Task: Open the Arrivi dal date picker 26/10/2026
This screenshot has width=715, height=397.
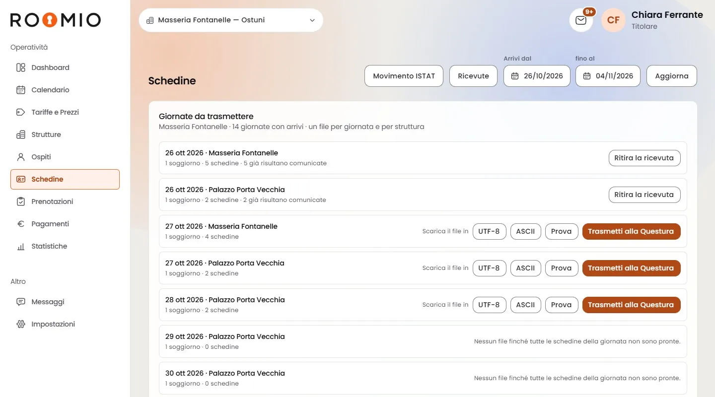Action: pyautogui.click(x=537, y=76)
